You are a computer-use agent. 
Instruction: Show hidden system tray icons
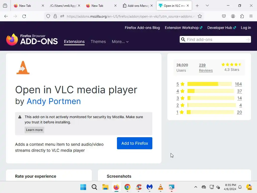[196, 187]
